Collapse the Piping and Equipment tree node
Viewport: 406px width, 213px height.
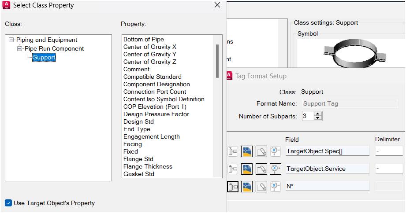click(11, 40)
